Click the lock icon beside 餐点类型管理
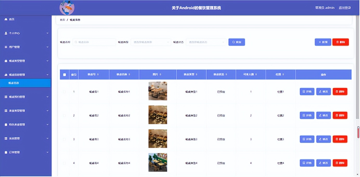The height and width of the screenshot is (177, 360). pos(6,61)
